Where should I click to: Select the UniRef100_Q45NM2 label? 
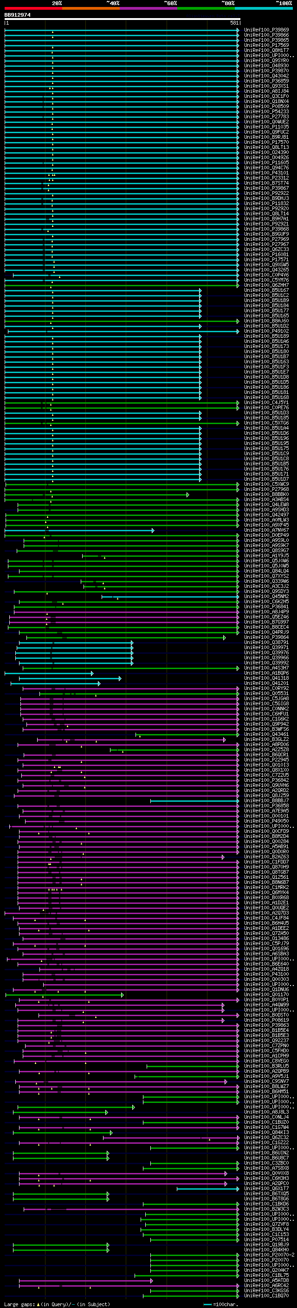pyautogui.click(x=266, y=597)
